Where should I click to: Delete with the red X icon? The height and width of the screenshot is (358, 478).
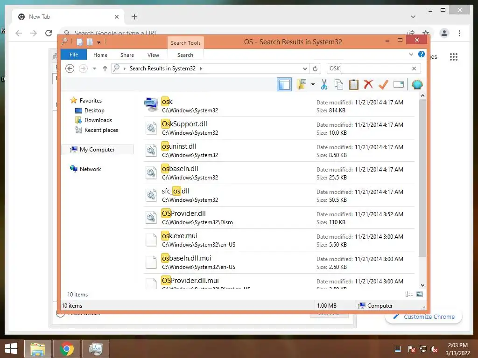pos(368,84)
